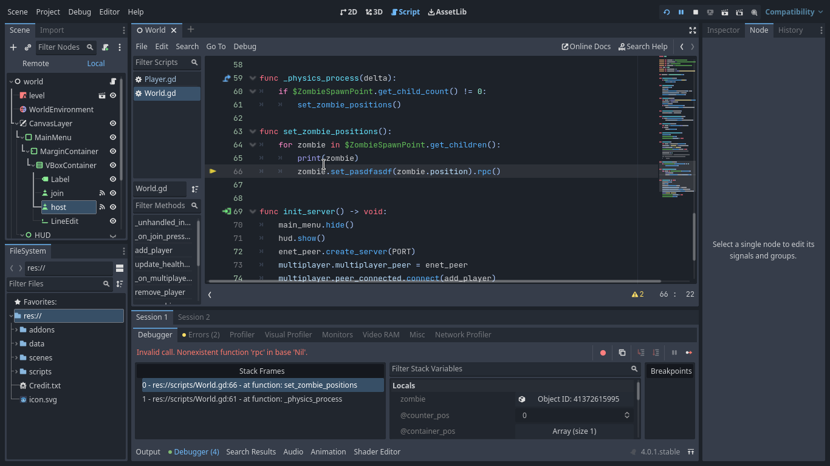Switch to the Inspector tab
Screen dimensions: 830x466
[x=723, y=30]
